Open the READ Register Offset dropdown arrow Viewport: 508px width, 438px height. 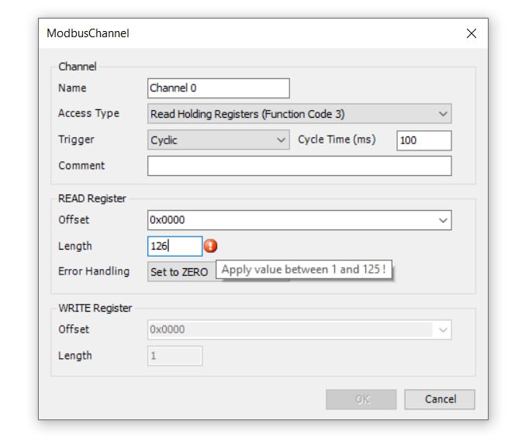[x=443, y=220]
